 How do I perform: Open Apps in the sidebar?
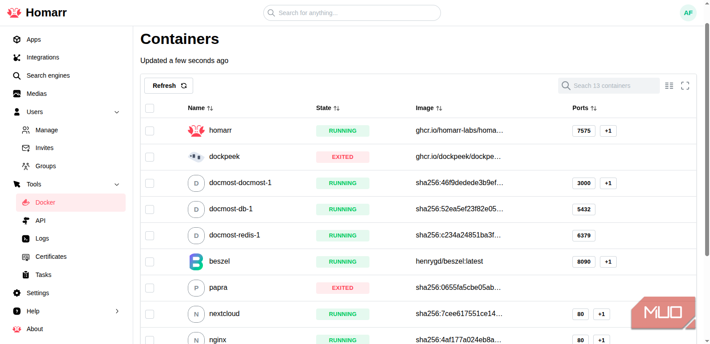[x=34, y=40]
